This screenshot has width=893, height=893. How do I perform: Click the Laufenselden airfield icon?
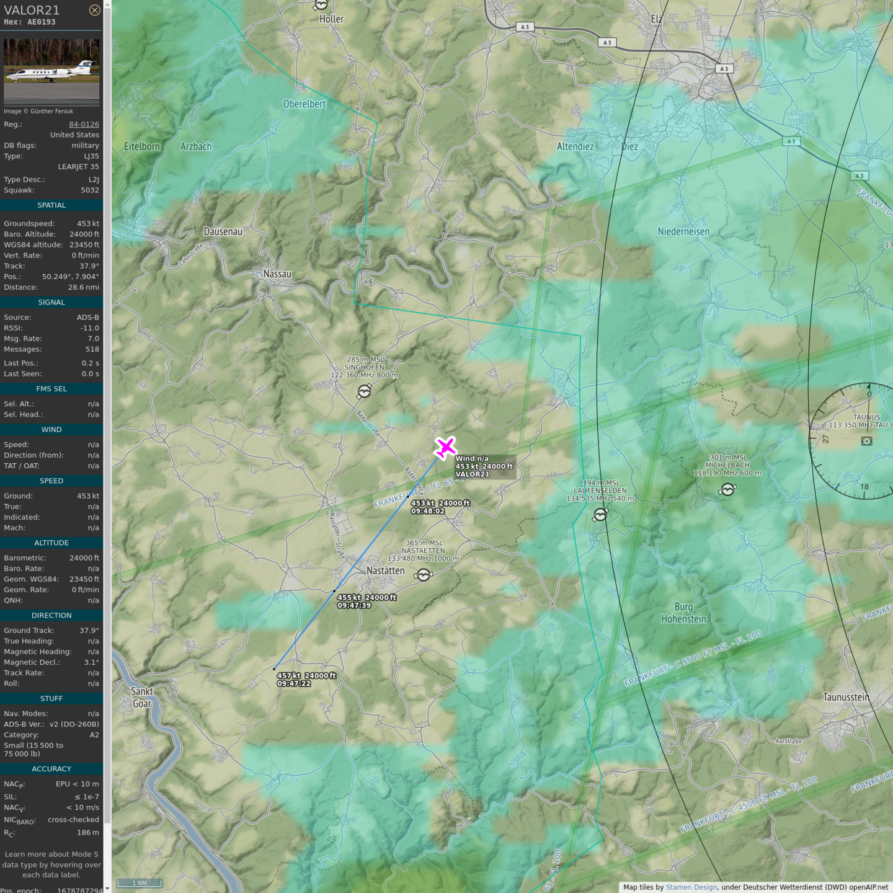600,515
